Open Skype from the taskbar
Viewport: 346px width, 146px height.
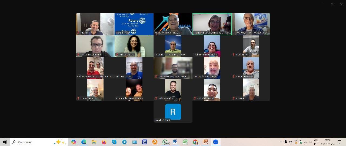[x=114, y=142]
